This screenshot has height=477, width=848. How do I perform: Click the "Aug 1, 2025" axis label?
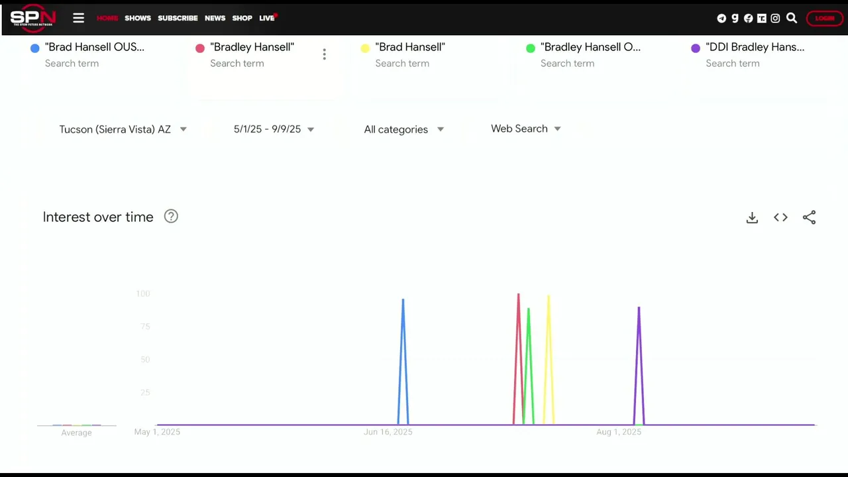tap(619, 432)
